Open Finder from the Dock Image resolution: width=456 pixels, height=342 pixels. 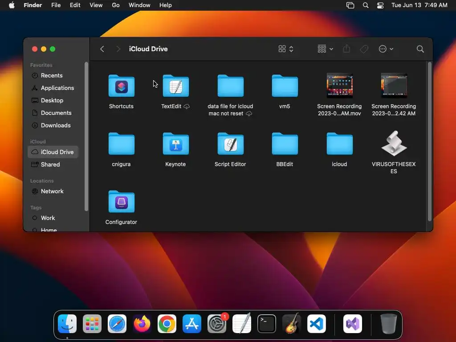(67, 324)
